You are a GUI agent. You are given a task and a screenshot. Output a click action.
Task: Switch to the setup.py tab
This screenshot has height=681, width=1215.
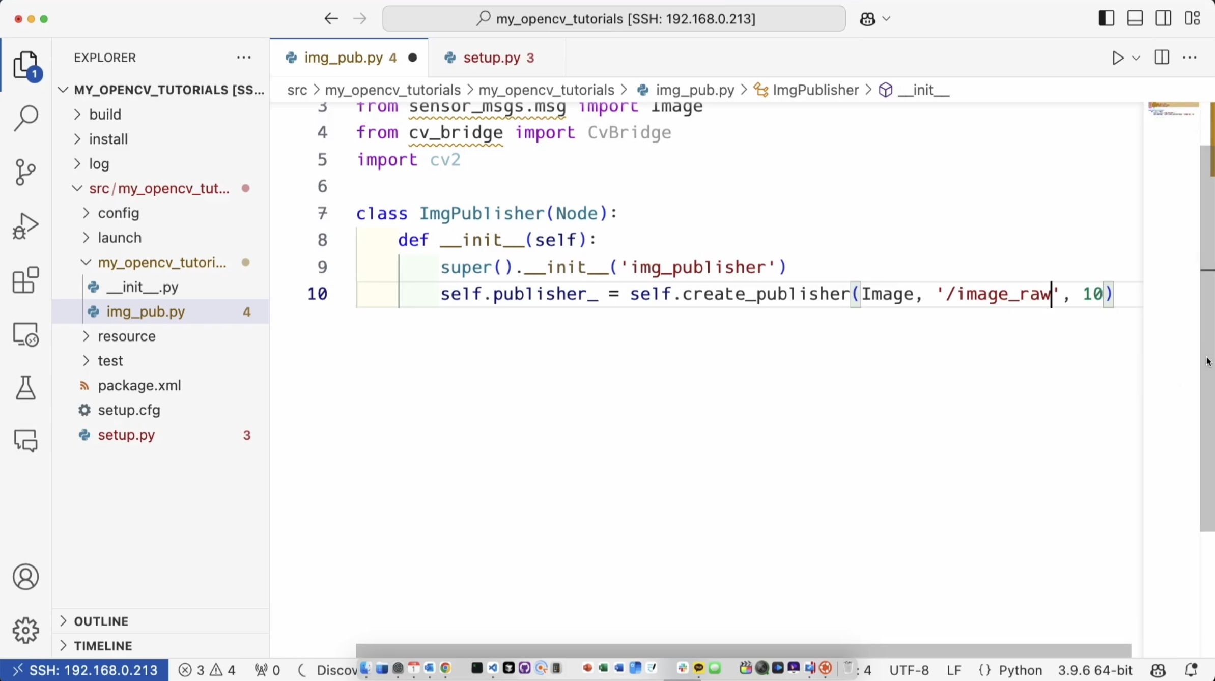(492, 58)
